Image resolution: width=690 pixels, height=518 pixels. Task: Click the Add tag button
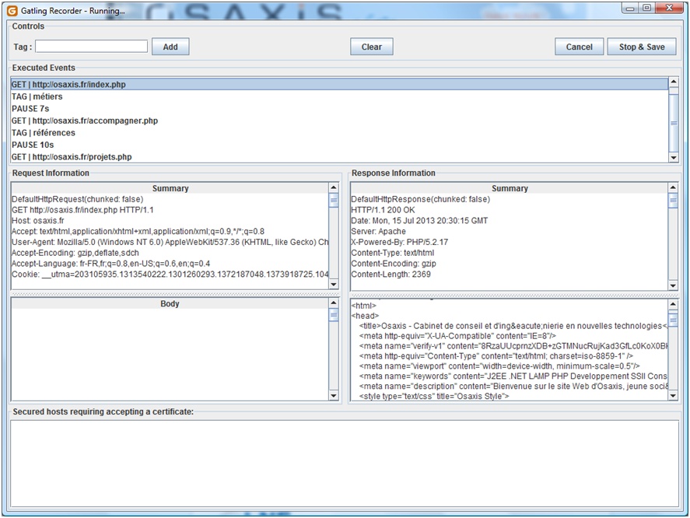click(x=170, y=47)
